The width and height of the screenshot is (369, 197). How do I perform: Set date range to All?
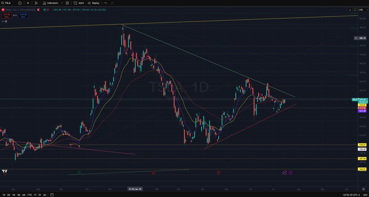pyautogui.click(x=45, y=195)
